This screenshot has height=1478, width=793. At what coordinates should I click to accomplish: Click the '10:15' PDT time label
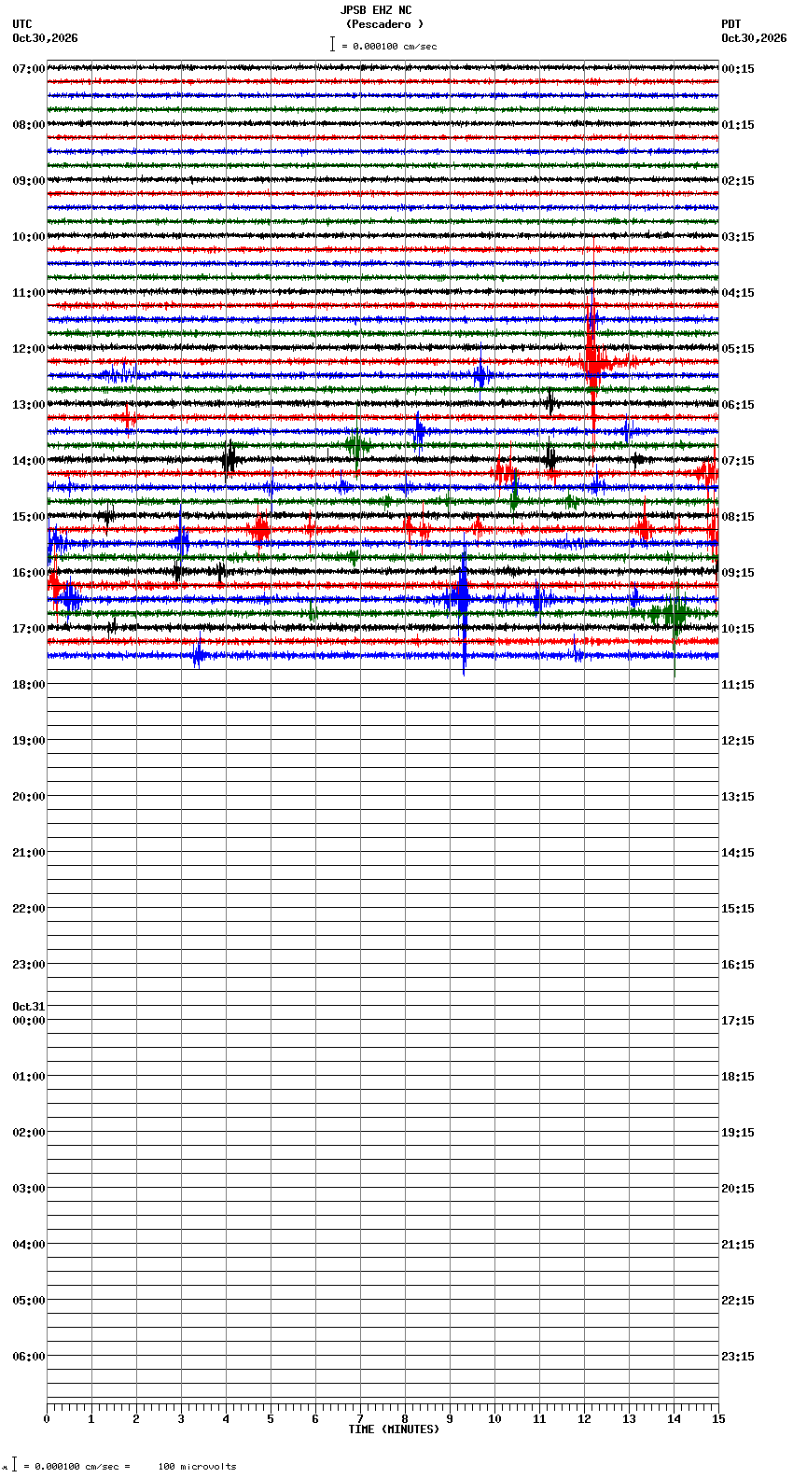click(x=738, y=629)
